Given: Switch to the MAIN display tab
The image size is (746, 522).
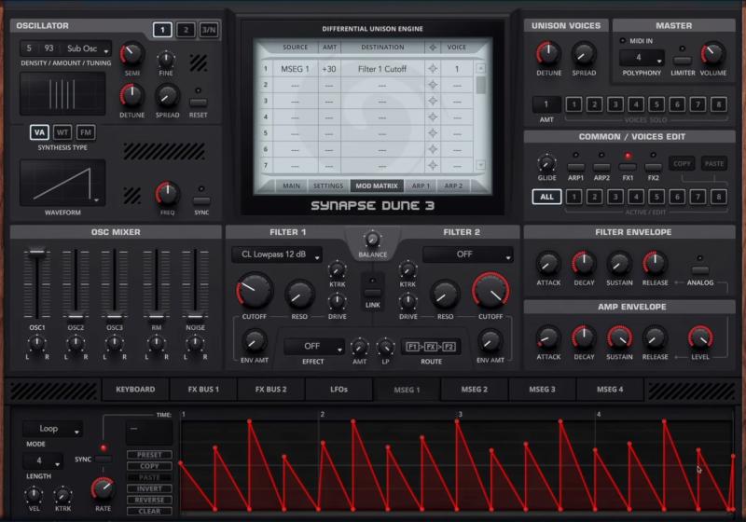Looking at the screenshot, I should 292,185.
